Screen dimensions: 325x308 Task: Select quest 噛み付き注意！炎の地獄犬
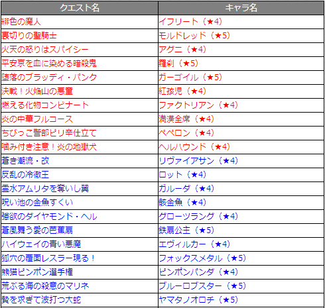(49, 147)
